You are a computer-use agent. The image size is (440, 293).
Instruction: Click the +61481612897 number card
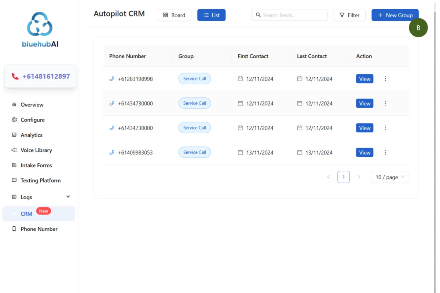[40, 76]
